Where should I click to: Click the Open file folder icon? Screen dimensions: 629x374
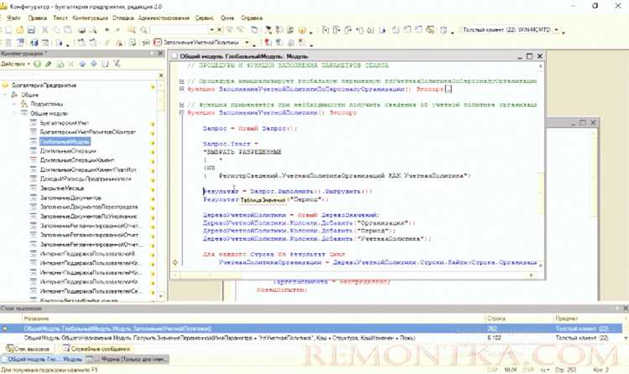(19, 29)
